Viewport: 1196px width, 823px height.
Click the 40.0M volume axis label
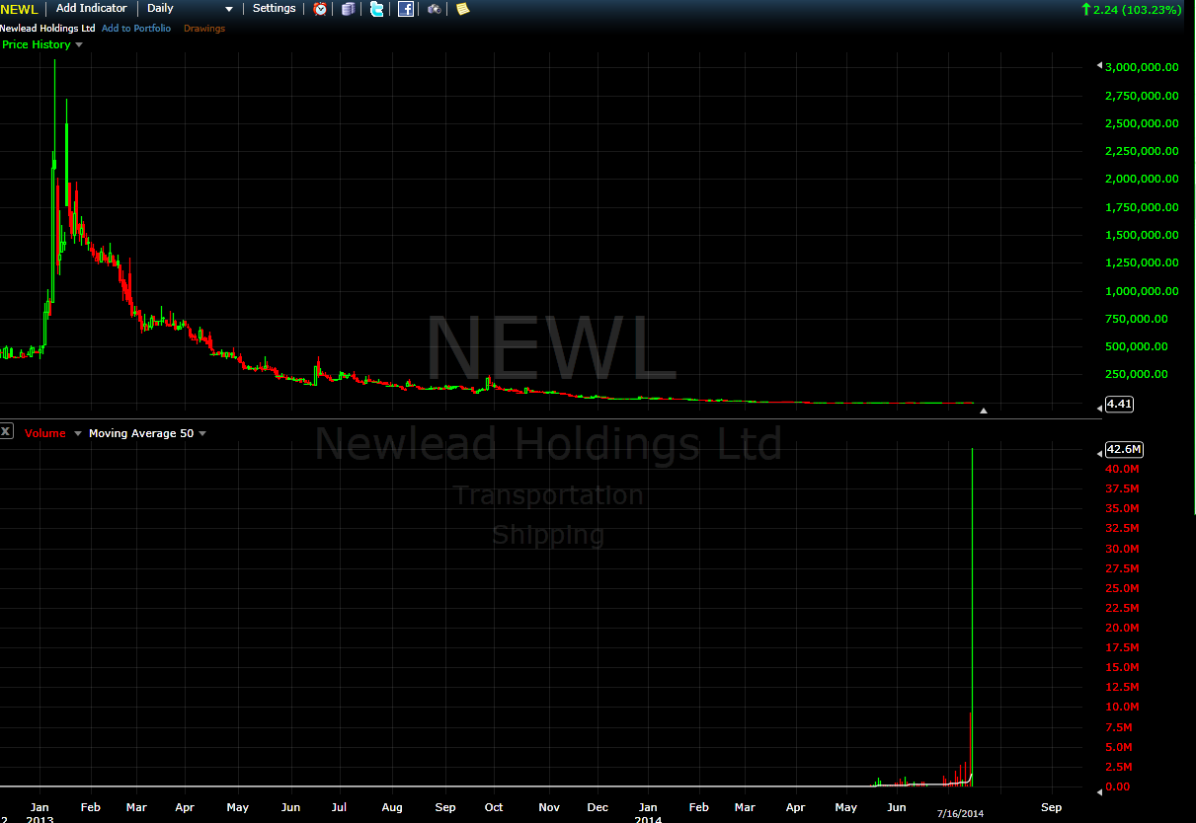(x=1123, y=469)
